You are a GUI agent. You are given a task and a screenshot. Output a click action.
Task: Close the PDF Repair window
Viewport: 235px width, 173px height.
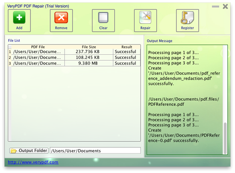click(225, 6)
